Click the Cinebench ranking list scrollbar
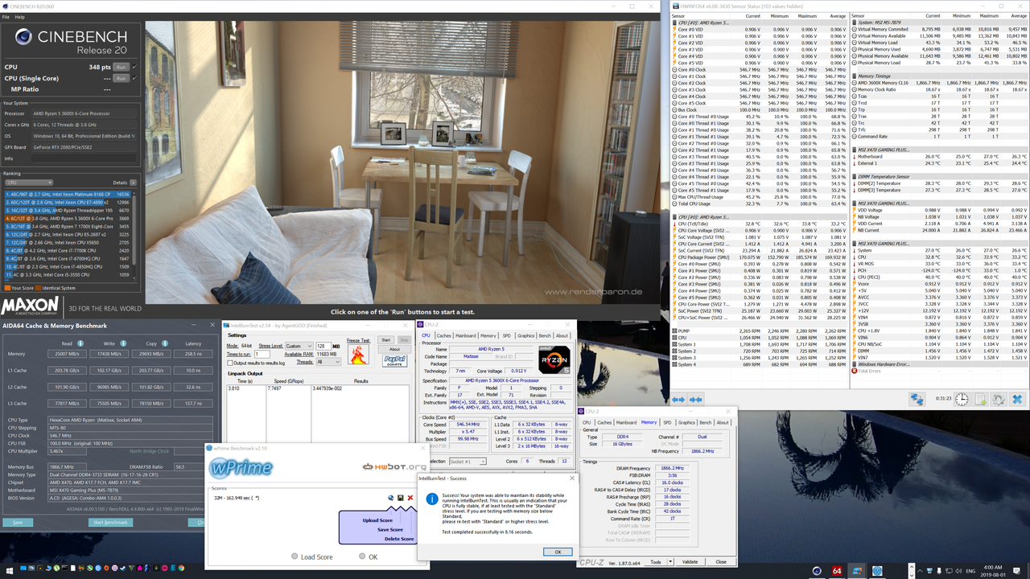Image resolution: width=1030 pixels, height=579 pixels. coord(135,236)
